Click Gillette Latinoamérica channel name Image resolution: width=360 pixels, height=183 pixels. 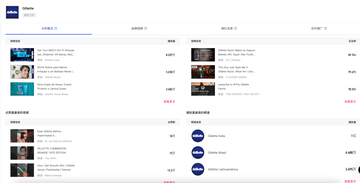(x=223, y=169)
